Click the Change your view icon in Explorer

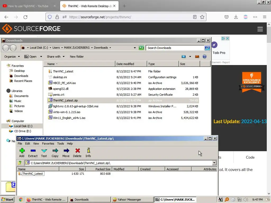[184, 57]
